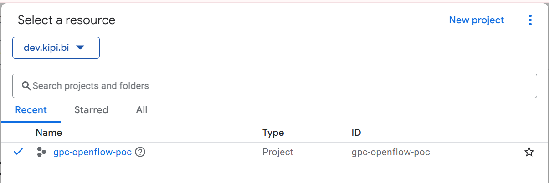Switch to the Starred tab
Viewport: 549px width, 183px height.
(91, 110)
